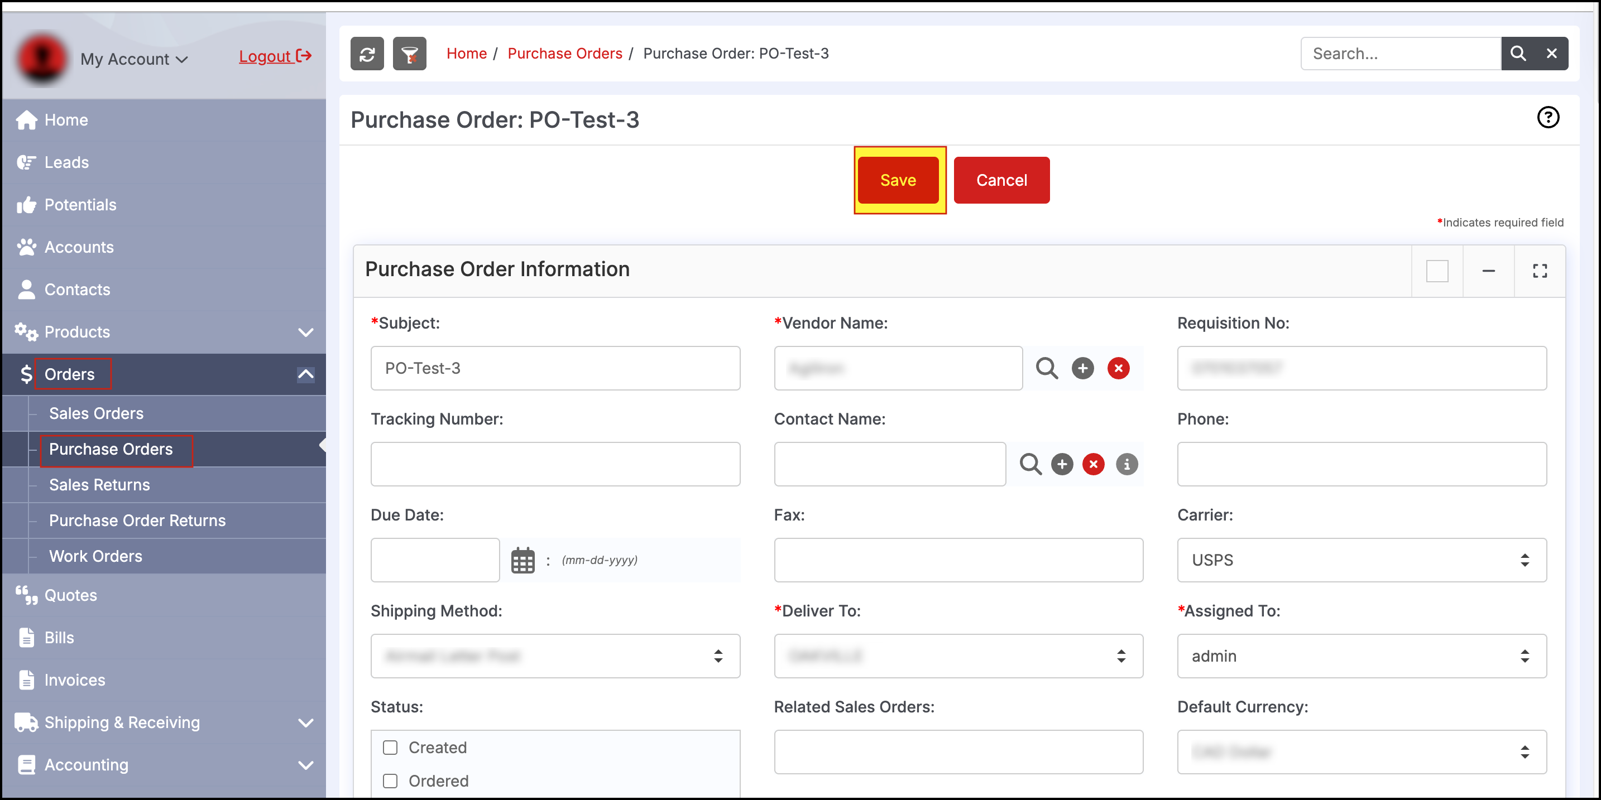
Task: Open the Default Currency dropdown
Action: coord(1362,752)
